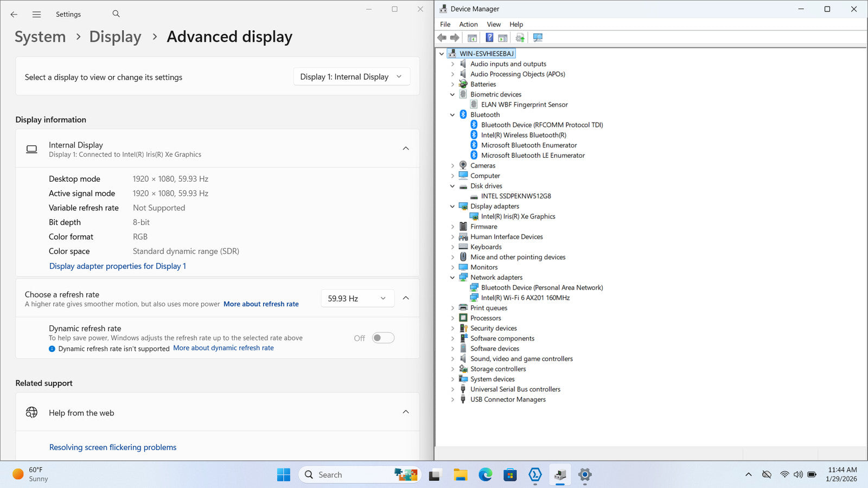This screenshot has height=488, width=868.
Task: Click Update device driver toolbar icon
Action: (520, 37)
